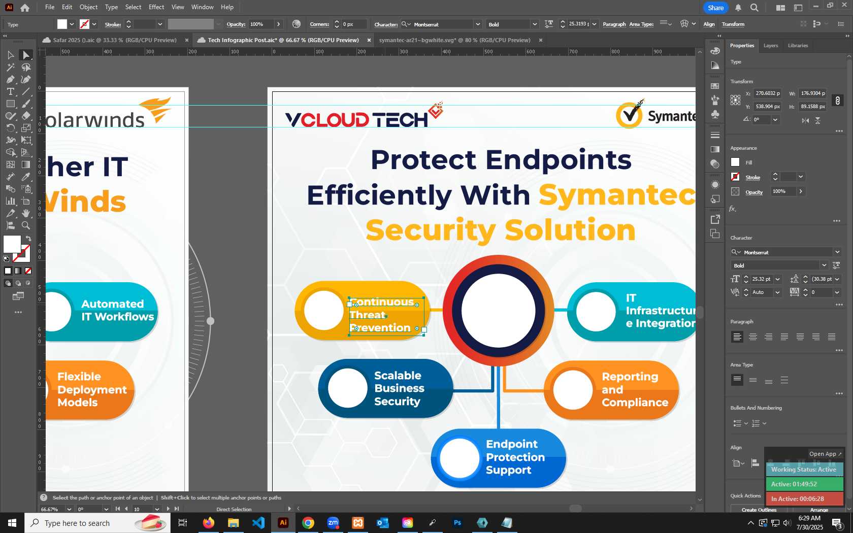
Task: Set paragraph alignment to center
Action: pos(753,337)
